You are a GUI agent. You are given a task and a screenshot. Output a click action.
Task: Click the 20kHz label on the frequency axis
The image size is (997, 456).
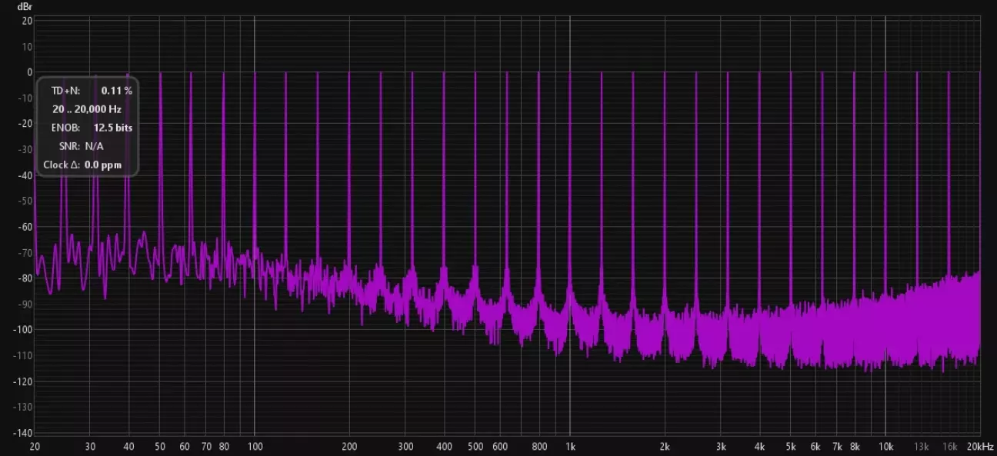(x=980, y=447)
